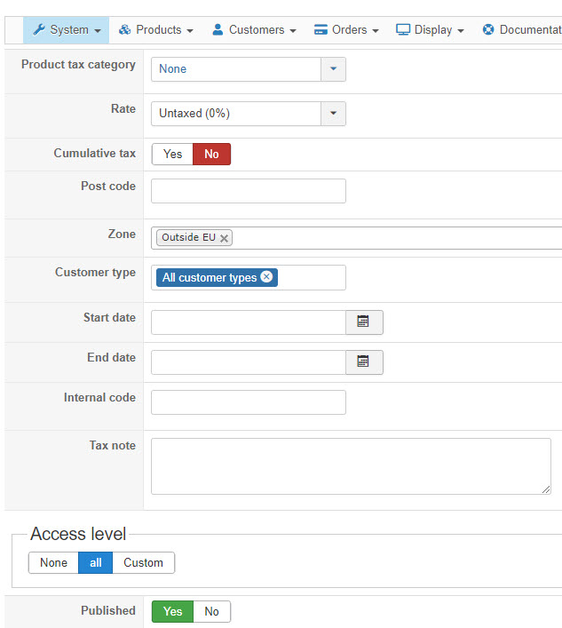This screenshot has width=562, height=628.
Task: Focus the Tax note text area
Action: (351, 465)
